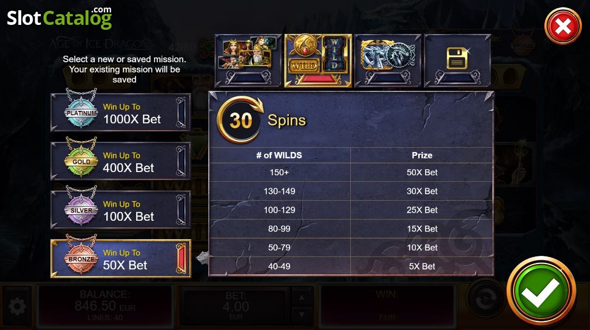590x330 pixels.
Task: Open the ice dragons mission tab
Action: tap(388, 61)
